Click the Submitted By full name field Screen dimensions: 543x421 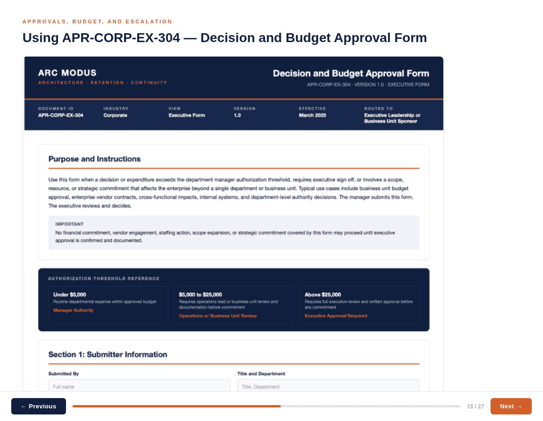pyautogui.click(x=139, y=385)
